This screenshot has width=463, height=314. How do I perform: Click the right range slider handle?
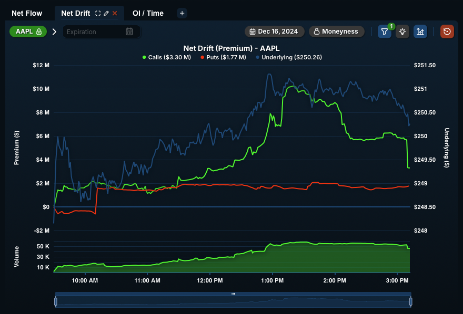tap(411, 301)
